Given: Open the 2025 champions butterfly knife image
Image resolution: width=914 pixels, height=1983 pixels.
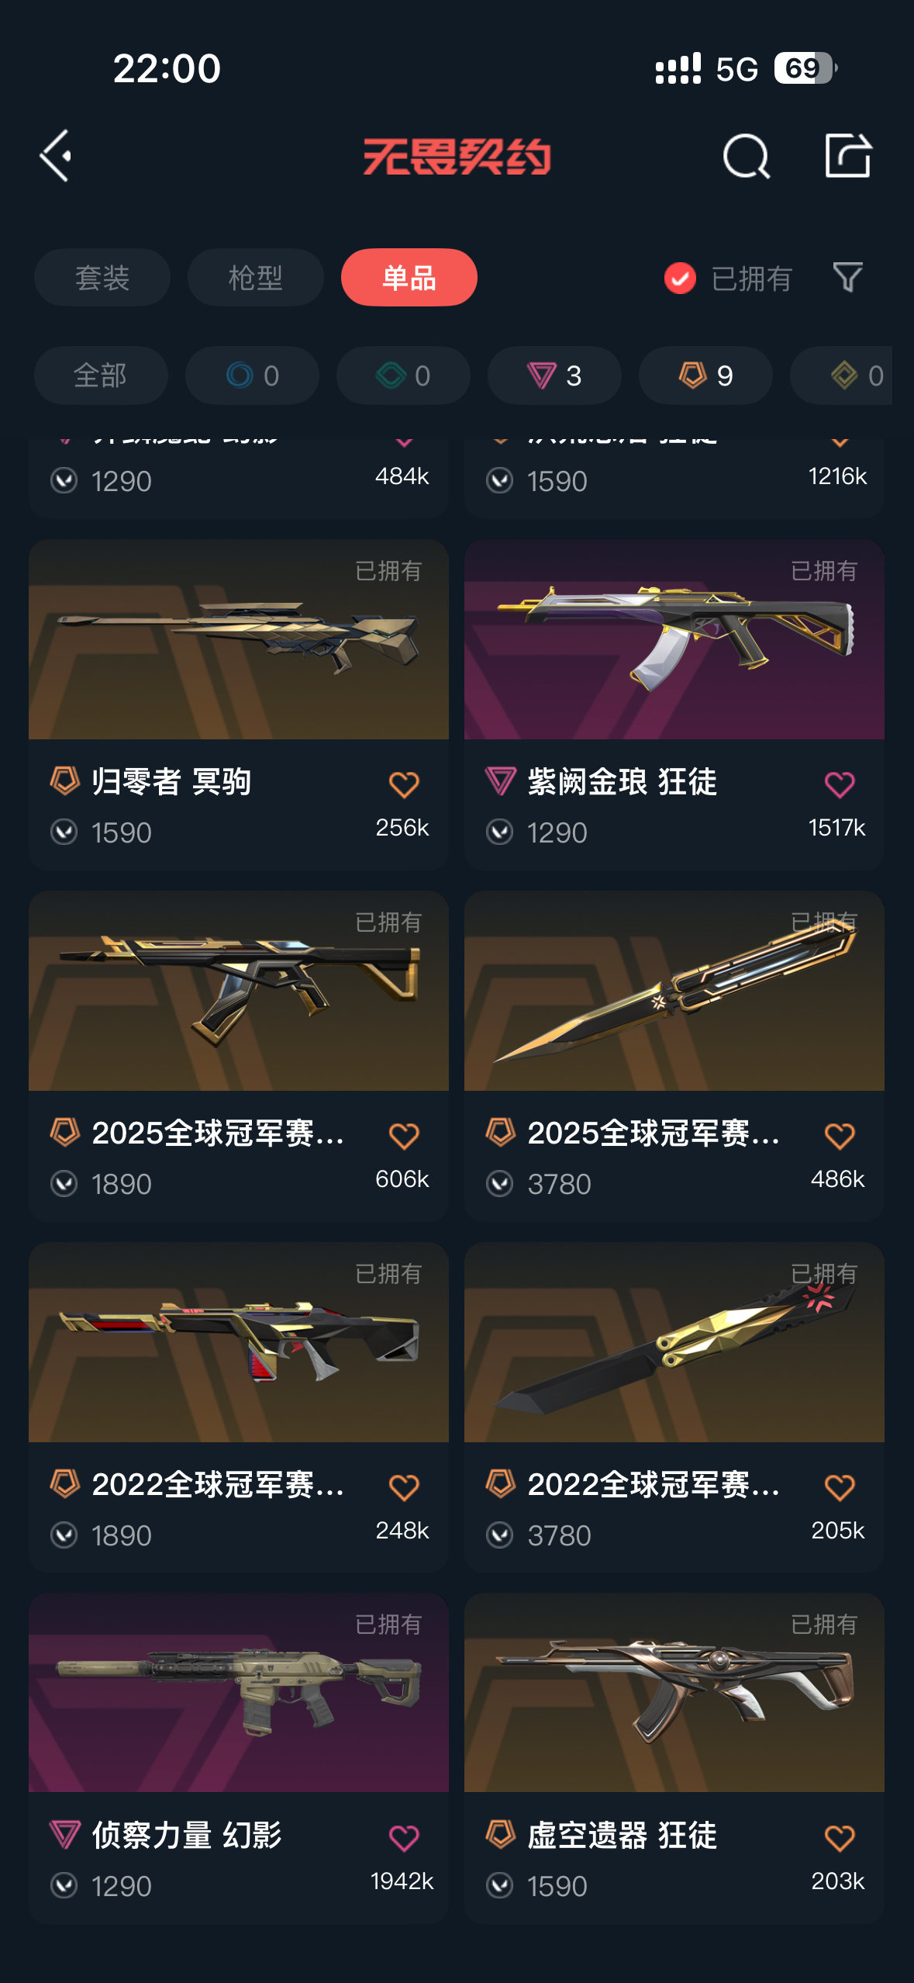Looking at the screenshot, I should tap(674, 991).
